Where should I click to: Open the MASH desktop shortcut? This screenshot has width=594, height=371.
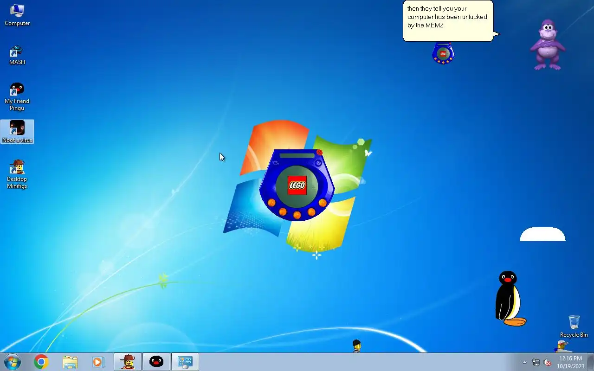[x=17, y=55]
